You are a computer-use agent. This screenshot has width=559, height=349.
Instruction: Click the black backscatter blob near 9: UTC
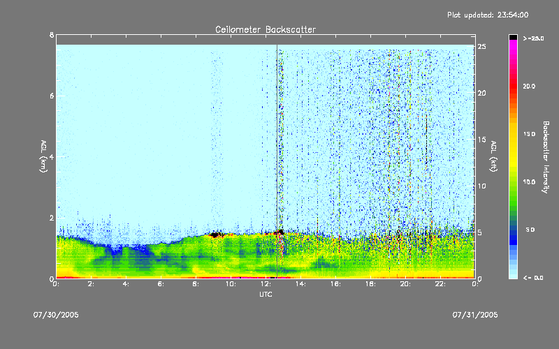coord(215,235)
